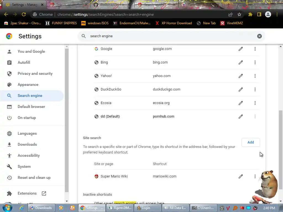Open more actions for Yahoo!
Screen dimensions: 283x212
(x=255, y=76)
